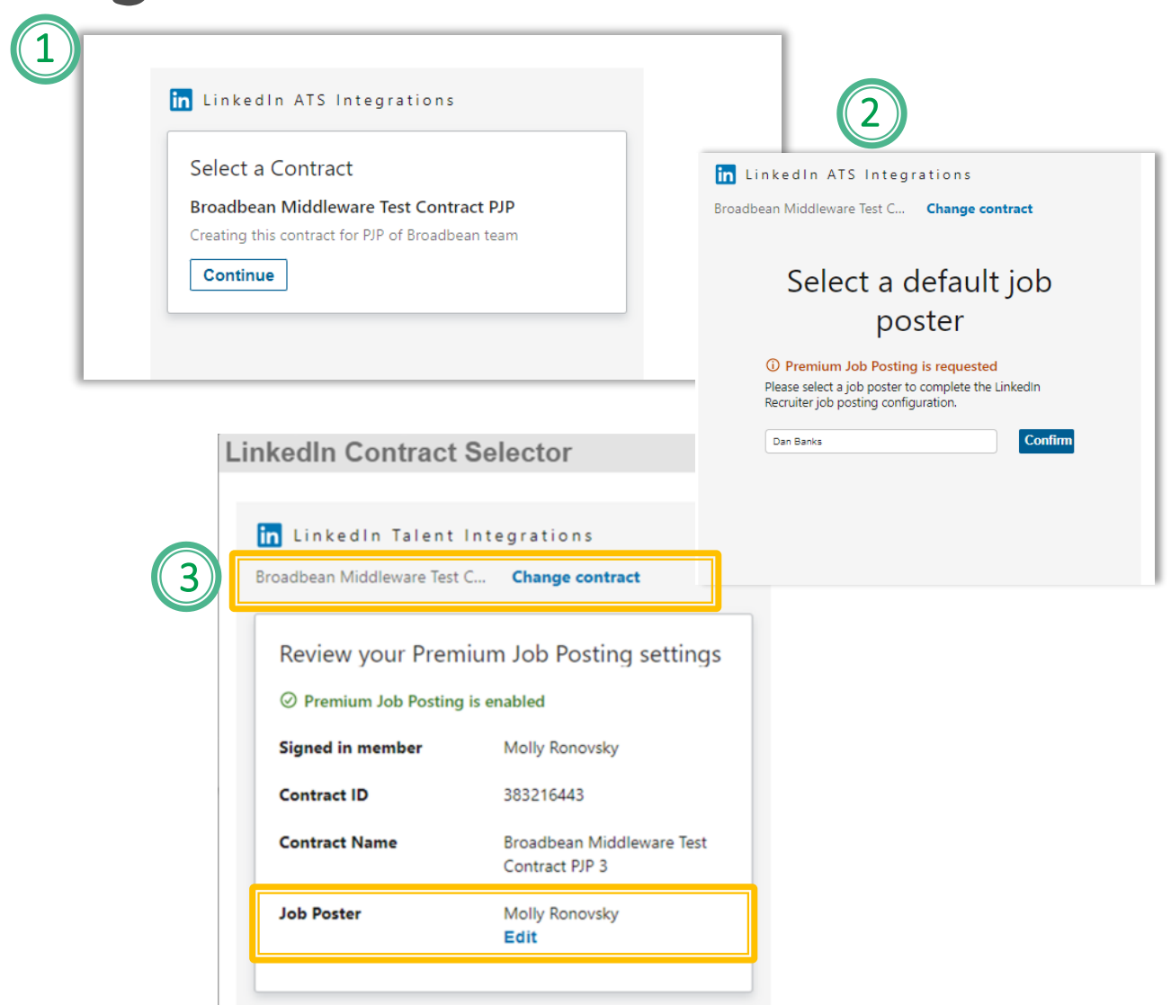Click Change contract in the ATS Integrations panel

coord(979,208)
